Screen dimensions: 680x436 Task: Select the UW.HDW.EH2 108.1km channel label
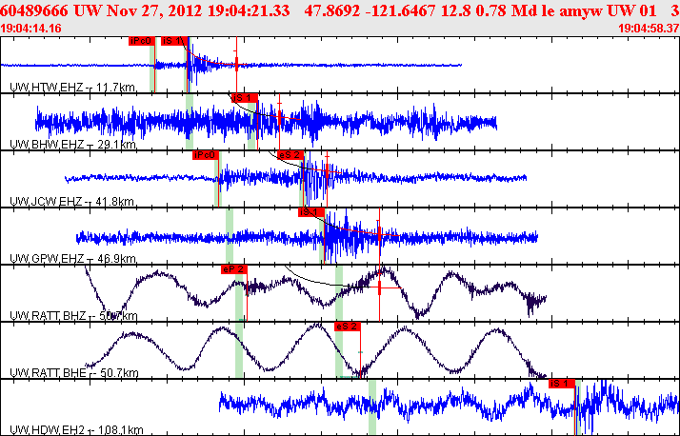tap(76, 430)
